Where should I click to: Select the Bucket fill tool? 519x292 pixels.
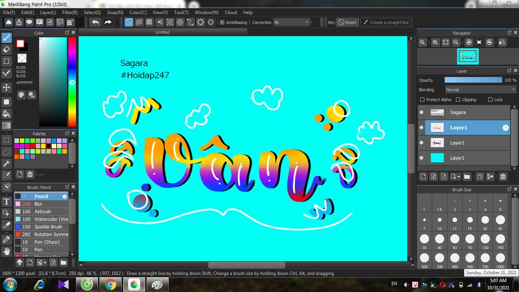pyautogui.click(x=6, y=114)
